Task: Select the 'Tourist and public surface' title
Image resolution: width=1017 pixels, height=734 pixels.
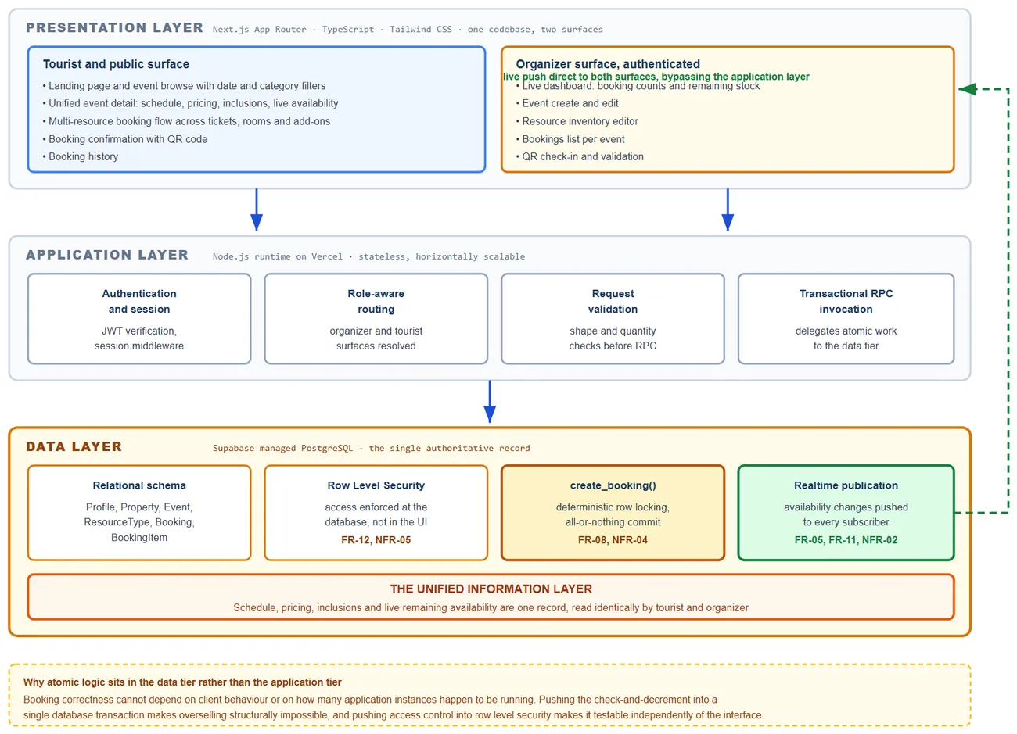Action: click(116, 64)
